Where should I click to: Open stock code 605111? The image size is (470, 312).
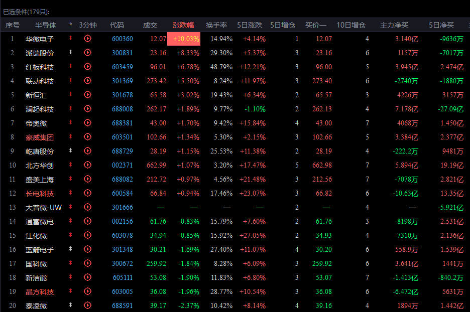tap(123, 278)
